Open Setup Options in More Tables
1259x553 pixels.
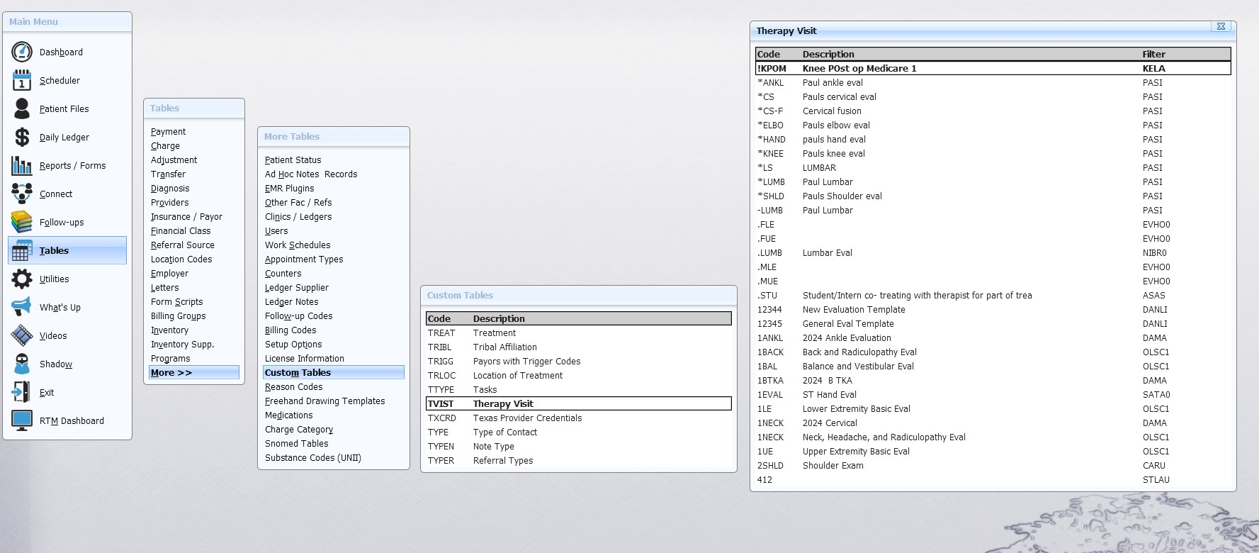(x=293, y=345)
